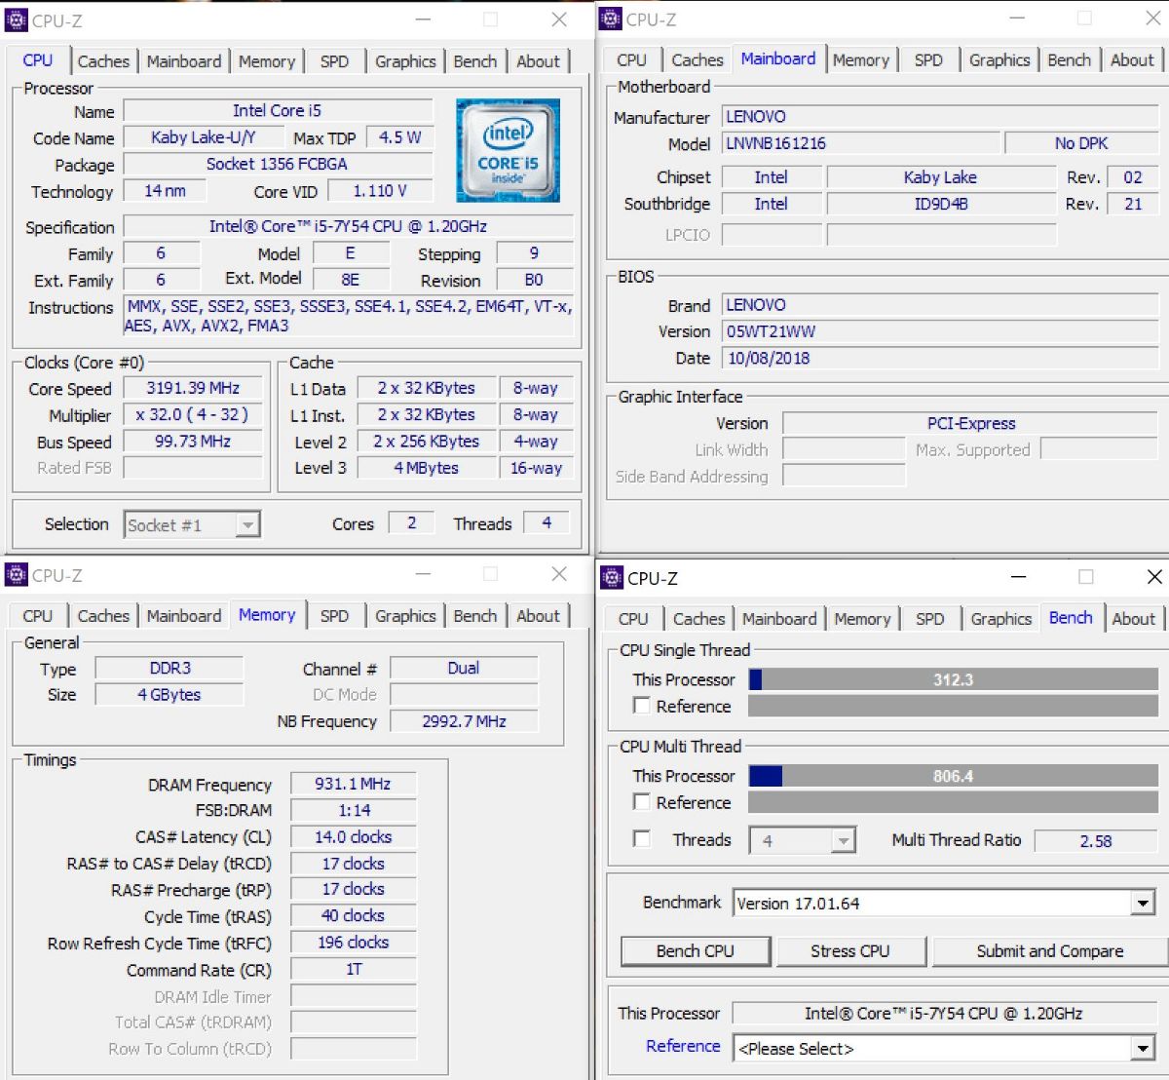Enable the Reference checkbox under CPU Single Thread
Viewport: 1169px width, 1080px height.
pyautogui.click(x=642, y=706)
